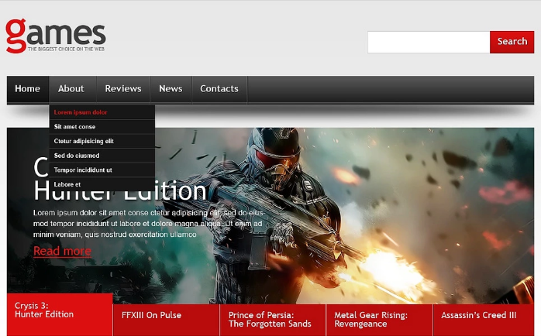Show Metal Gear Rising: Revengeance slide
The image size is (541, 336).
pos(379,320)
